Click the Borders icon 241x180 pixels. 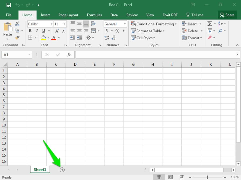tap(30, 38)
